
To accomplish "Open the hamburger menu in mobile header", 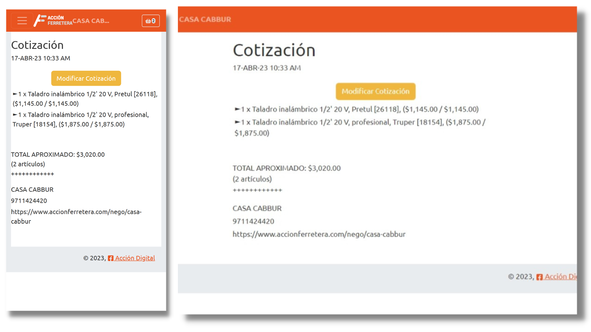I will (x=22, y=21).
